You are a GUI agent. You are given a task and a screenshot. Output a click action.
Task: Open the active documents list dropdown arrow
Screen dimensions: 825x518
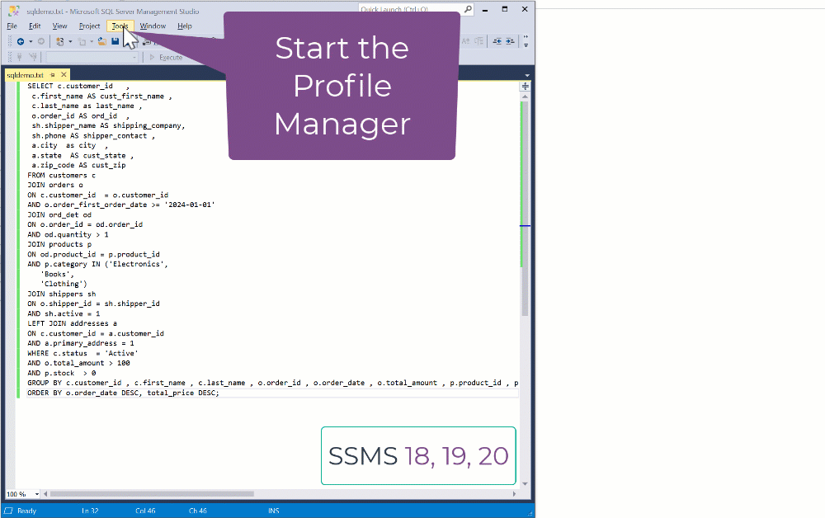526,75
